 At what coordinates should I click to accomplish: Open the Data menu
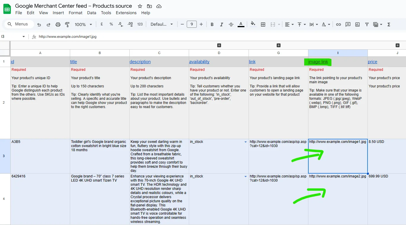(x=92, y=13)
